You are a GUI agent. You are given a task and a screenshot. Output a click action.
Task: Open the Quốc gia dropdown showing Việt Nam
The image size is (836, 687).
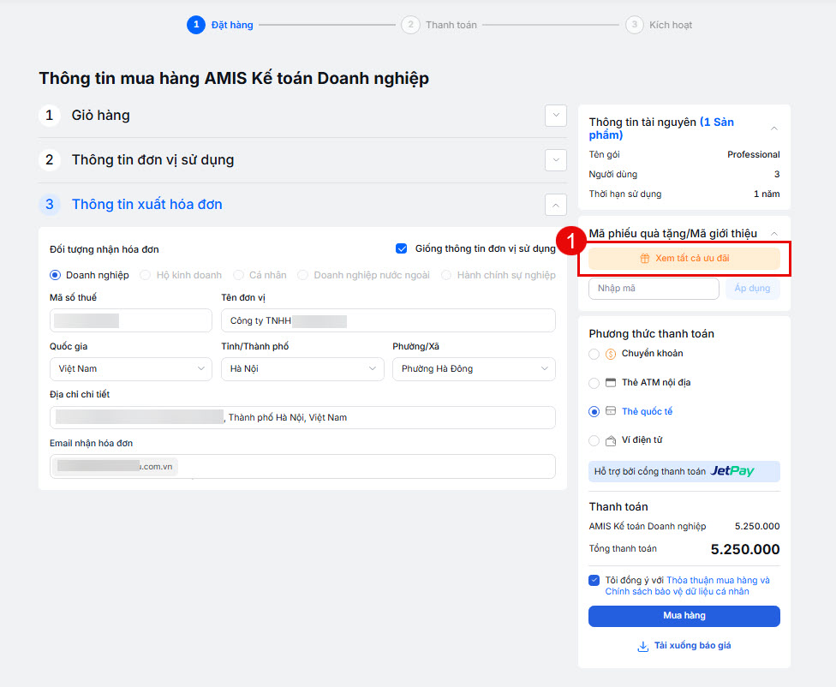[131, 369]
